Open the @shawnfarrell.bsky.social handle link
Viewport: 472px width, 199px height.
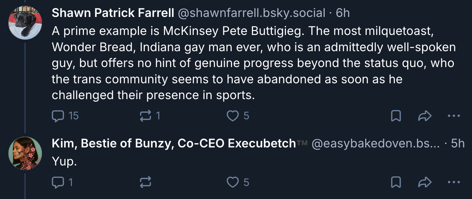251,13
